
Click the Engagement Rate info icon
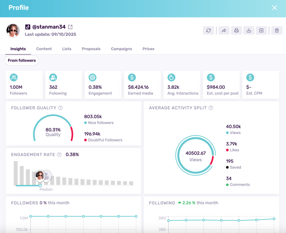pyautogui.click(x=59, y=155)
